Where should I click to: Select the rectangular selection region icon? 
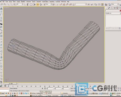point(31,4)
